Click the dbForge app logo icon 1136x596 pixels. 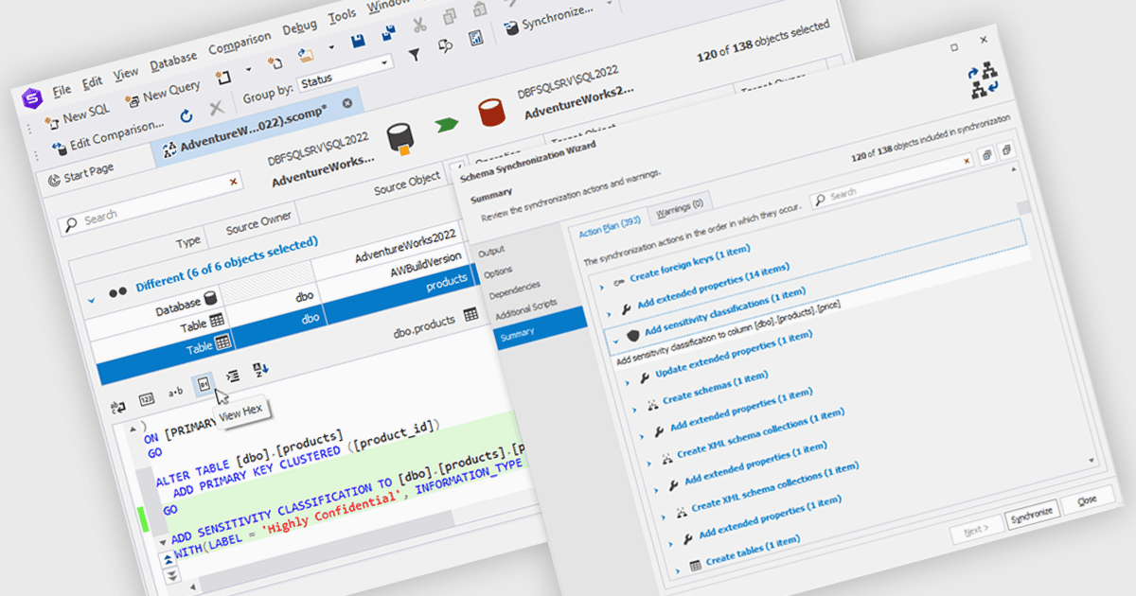click(32, 97)
